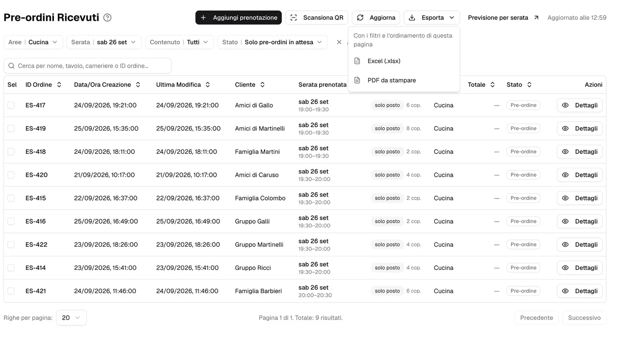Click client name Amici di Caruso
This screenshot has width=617, height=347.
pos(257,175)
